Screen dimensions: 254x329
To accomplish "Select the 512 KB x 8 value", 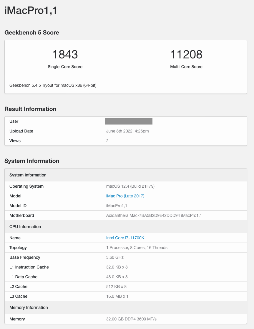I will point(116,287).
